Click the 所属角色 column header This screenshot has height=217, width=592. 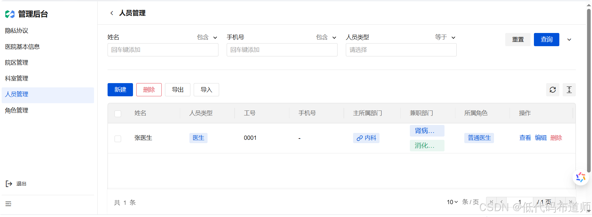click(476, 113)
